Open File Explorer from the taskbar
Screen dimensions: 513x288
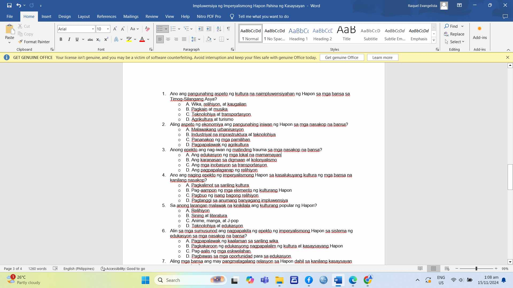tap(279, 280)
